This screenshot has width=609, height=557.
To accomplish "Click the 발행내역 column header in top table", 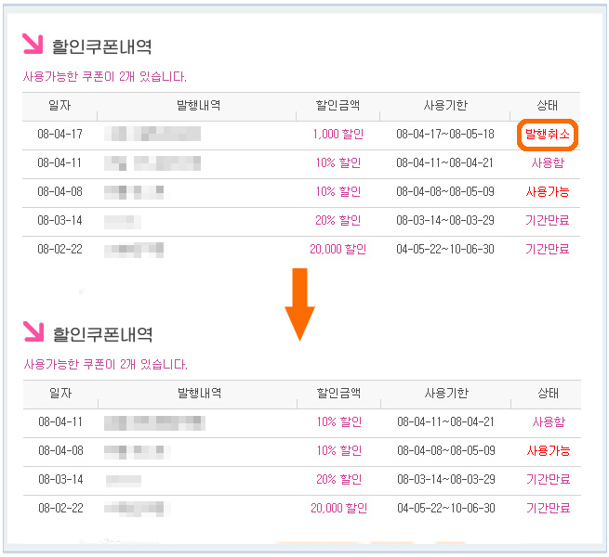I will pyautogui.click(x=198, y=105).
